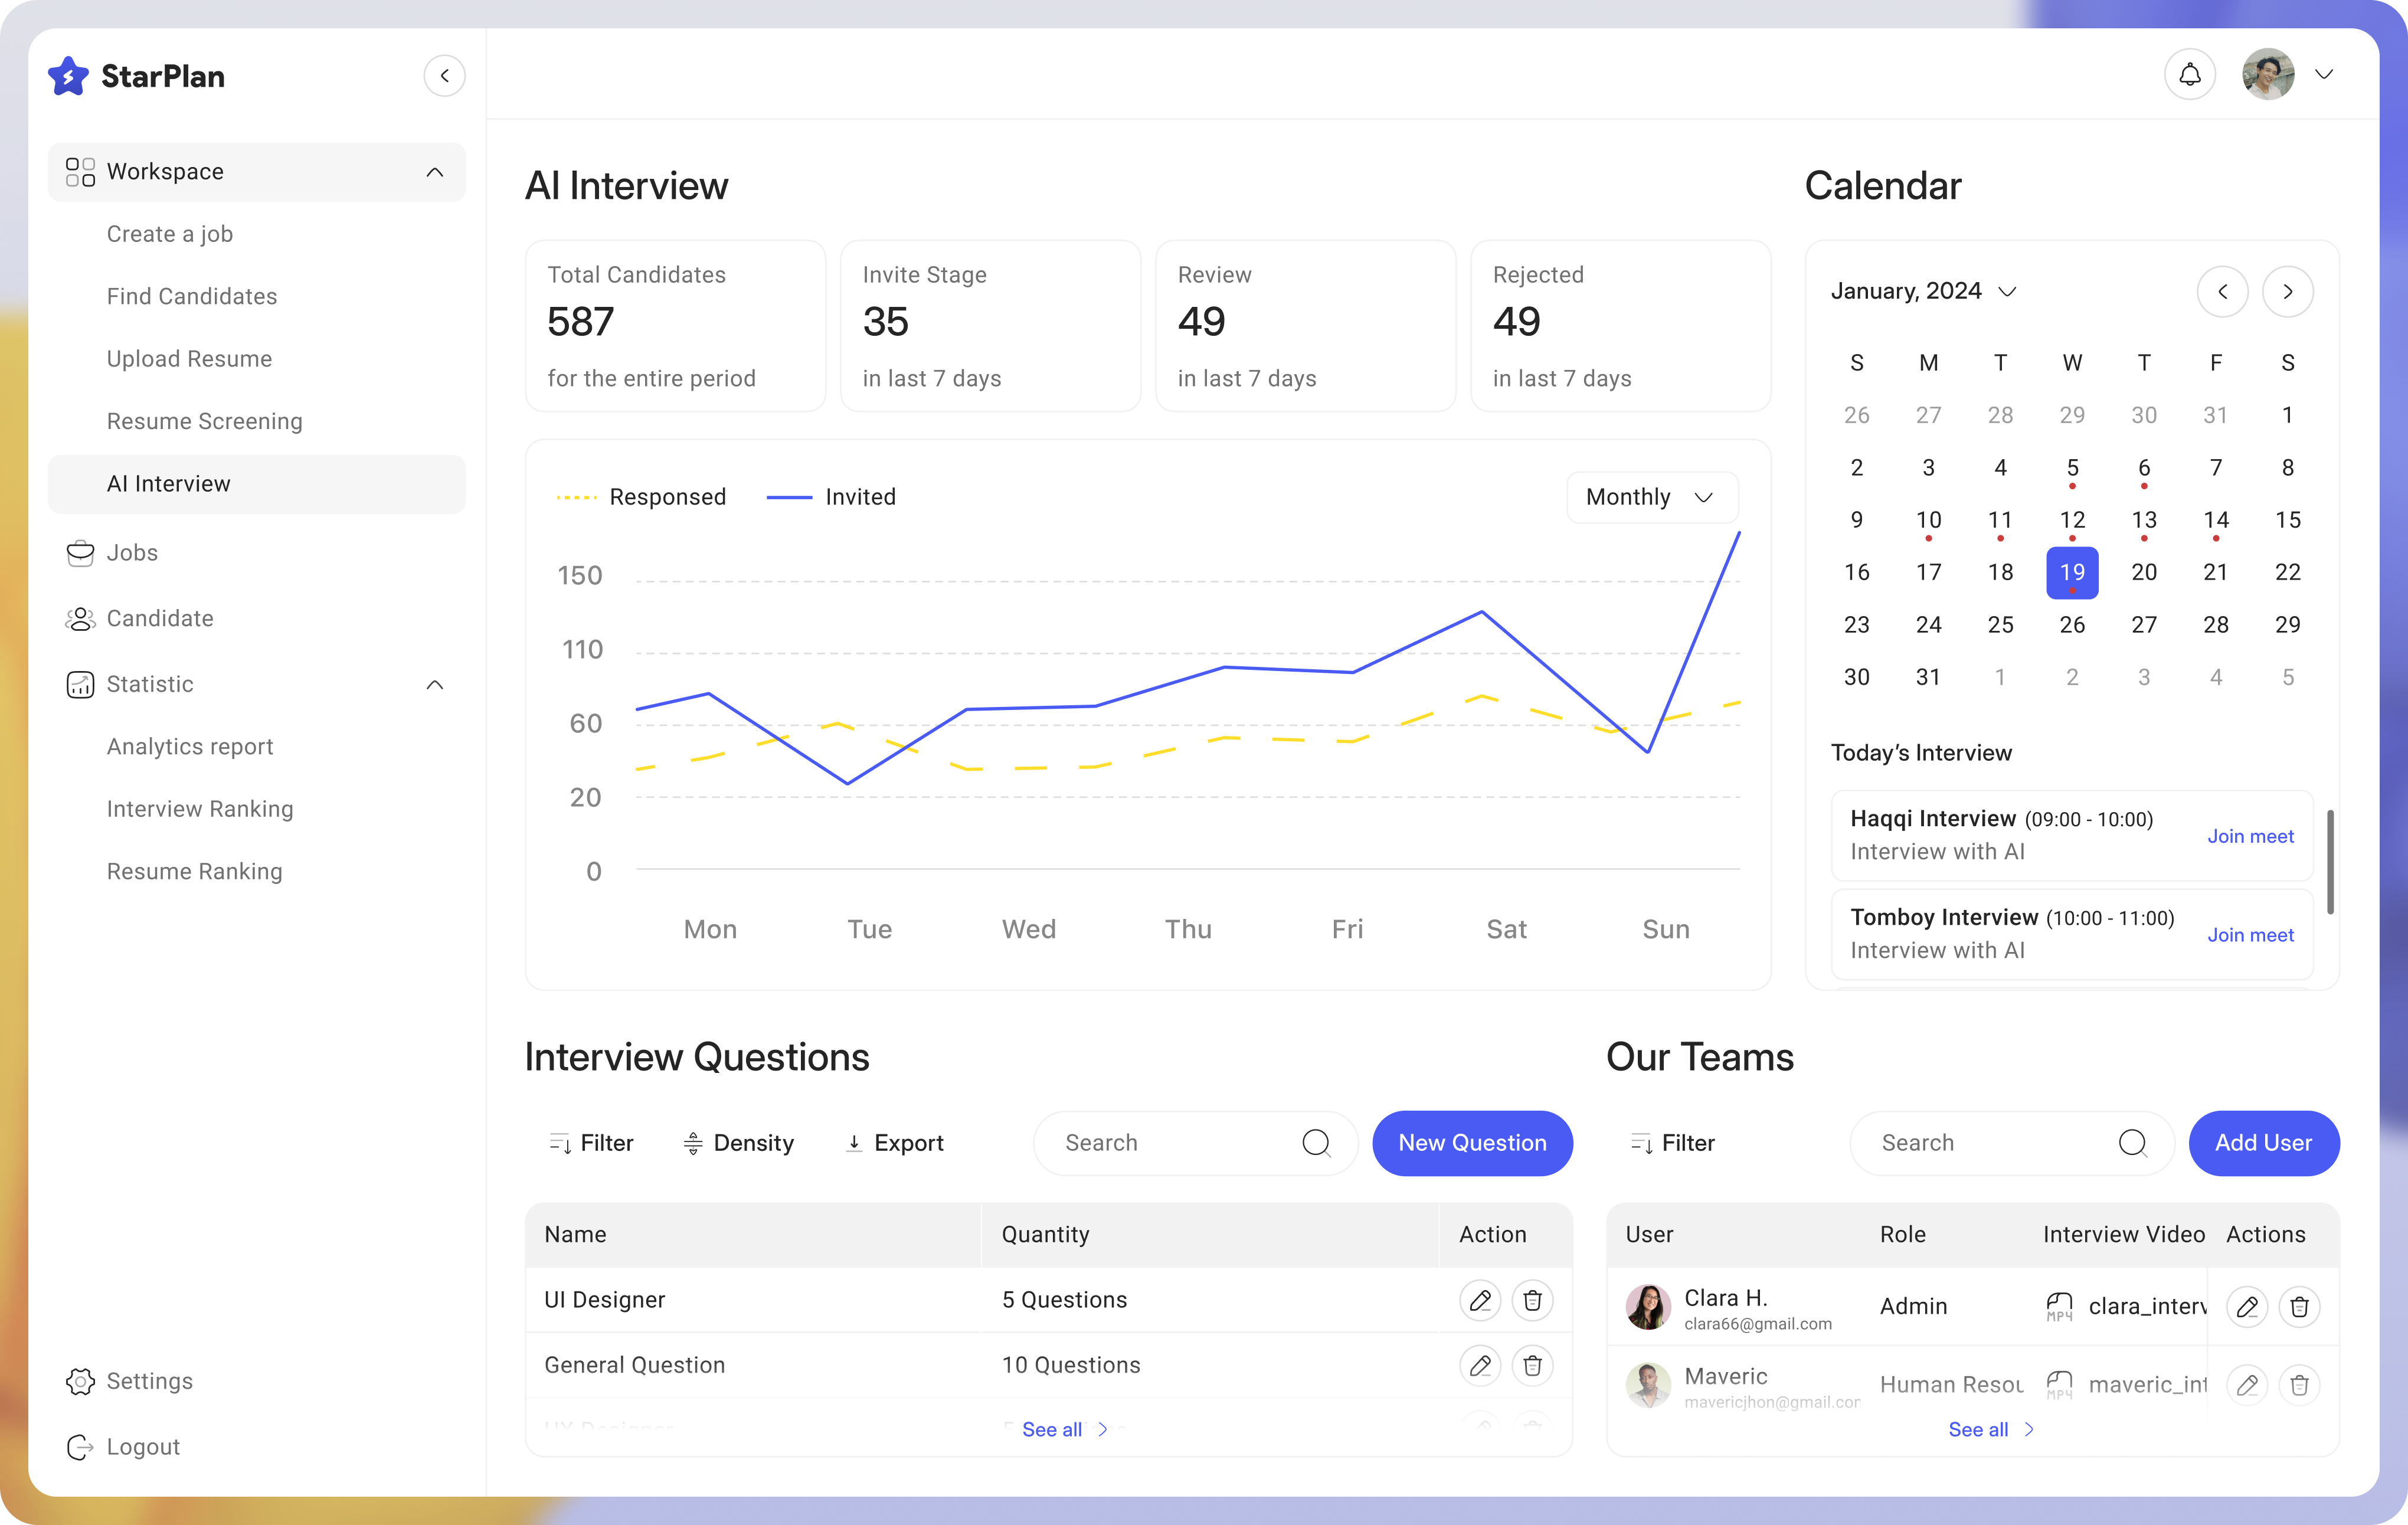Click the Export download icon

point(854,1143)
